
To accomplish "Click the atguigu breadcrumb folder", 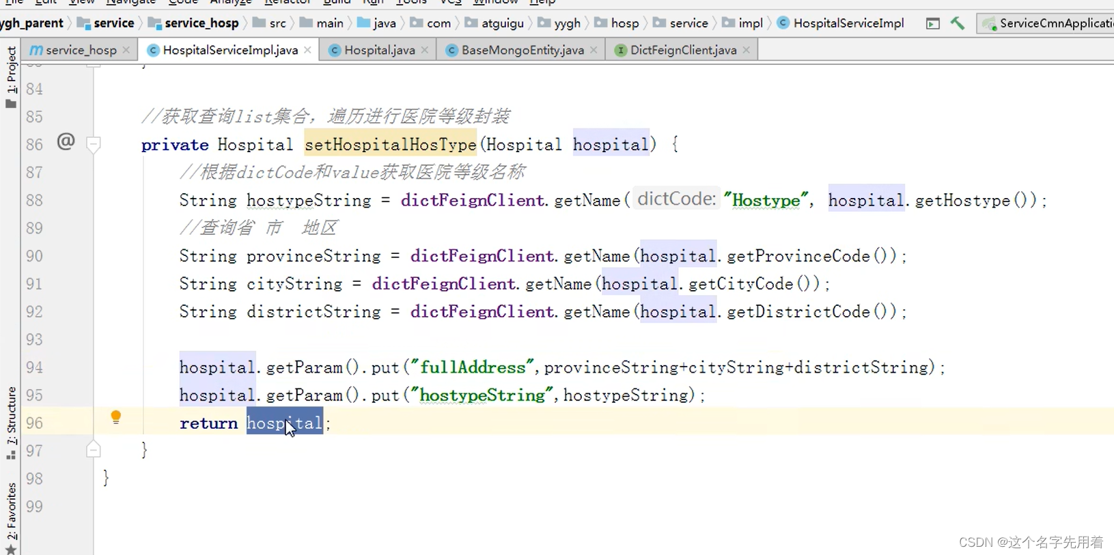I will coord(495,23).
